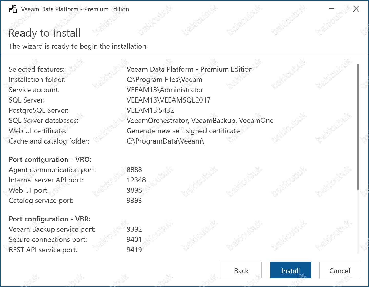Click the Generate new self-signed certificate text
369x287 pixels.
click(183, 131)
